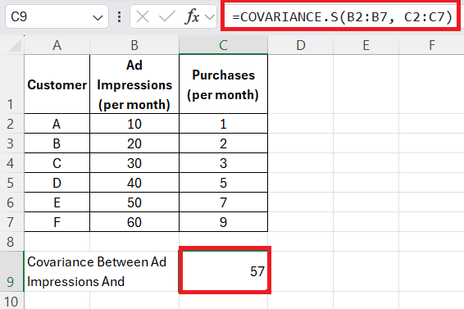
Task: Click the Cancel (X) icon in formula bar
Action: coord(143,16)
